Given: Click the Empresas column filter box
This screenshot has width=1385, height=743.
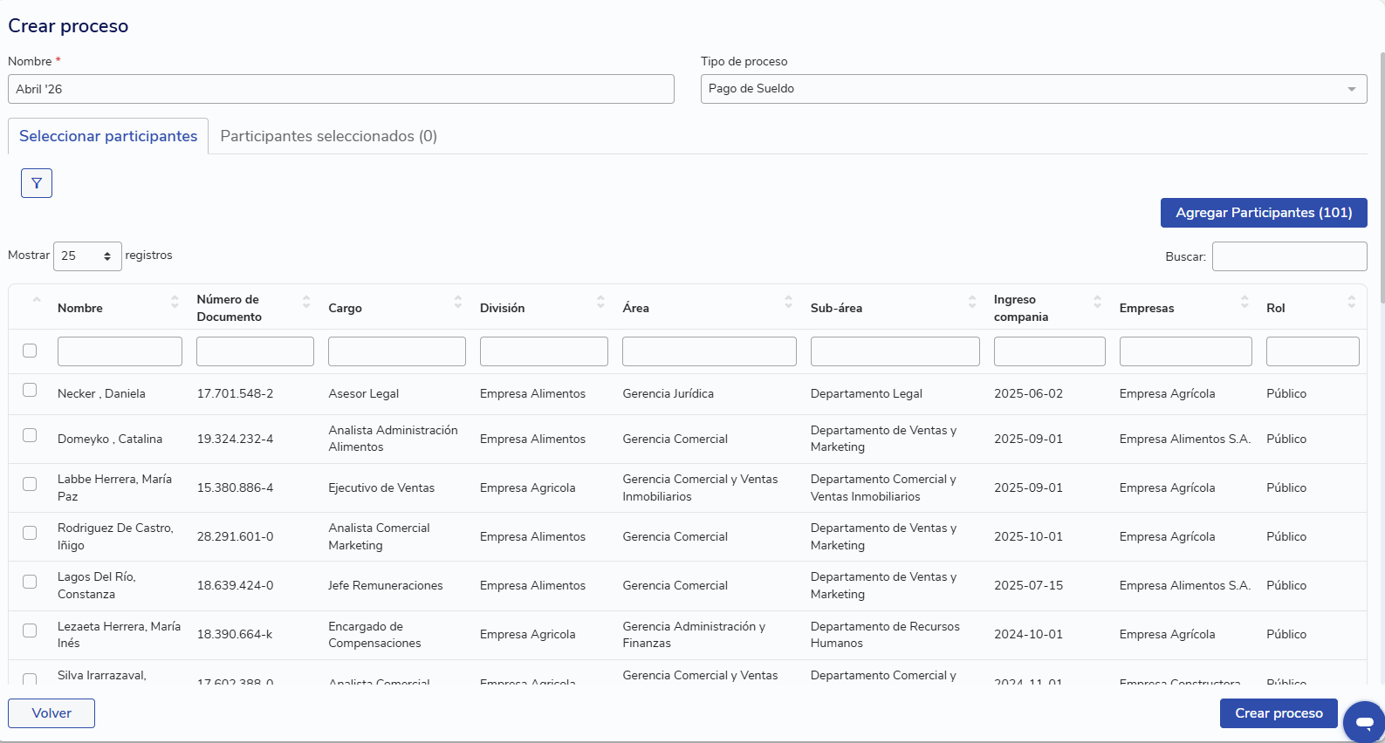Looking at the screenshot, I should (1186, 351).
